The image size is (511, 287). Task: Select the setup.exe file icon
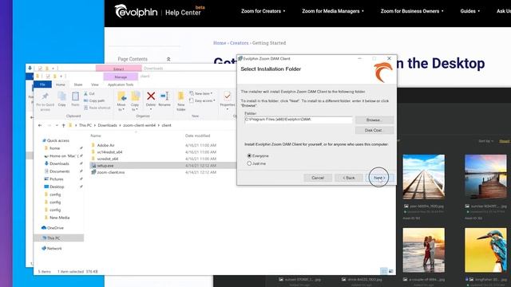[93, 166]
